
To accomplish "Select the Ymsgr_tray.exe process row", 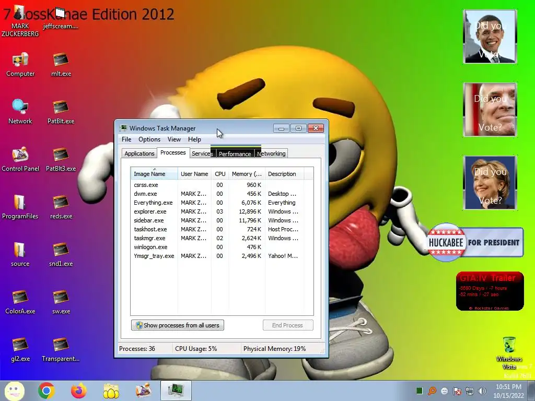I will coord(217,256).
